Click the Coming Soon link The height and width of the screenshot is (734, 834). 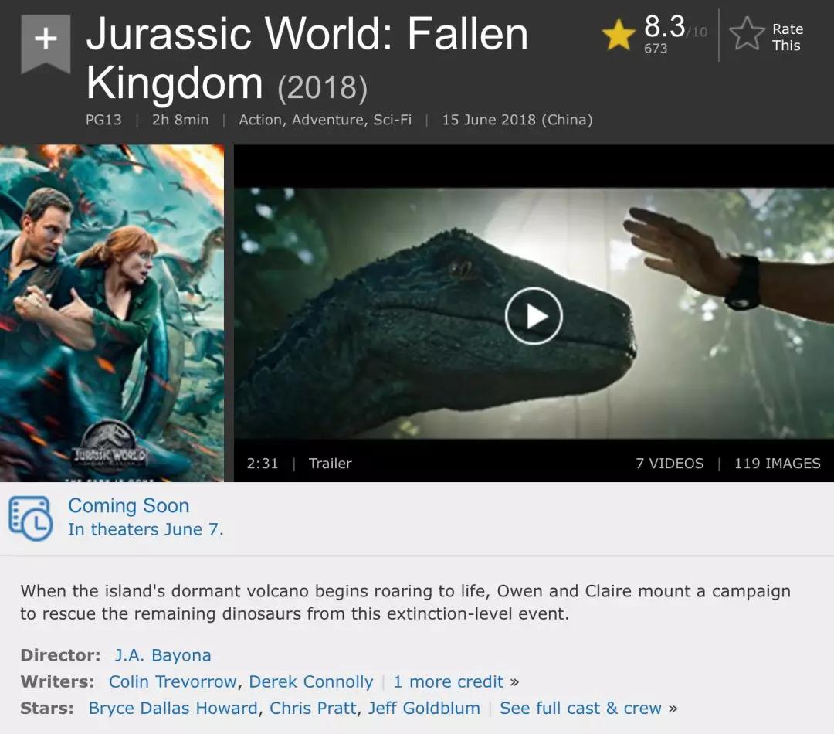coord(129,505)
